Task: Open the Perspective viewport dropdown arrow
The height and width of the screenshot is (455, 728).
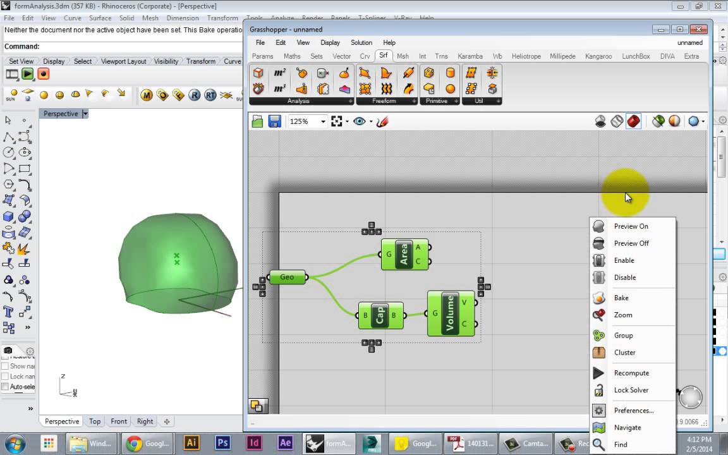Action: (x=85, y=114)
